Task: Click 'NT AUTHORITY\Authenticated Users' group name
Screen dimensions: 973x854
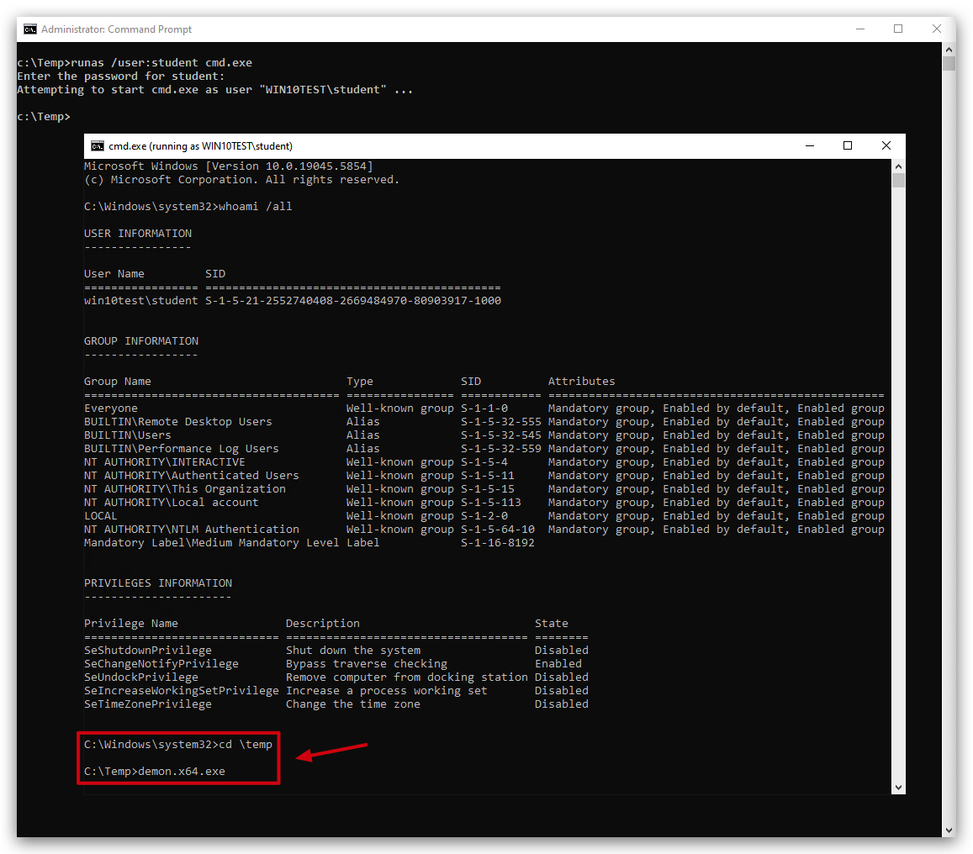Action: 192,476
